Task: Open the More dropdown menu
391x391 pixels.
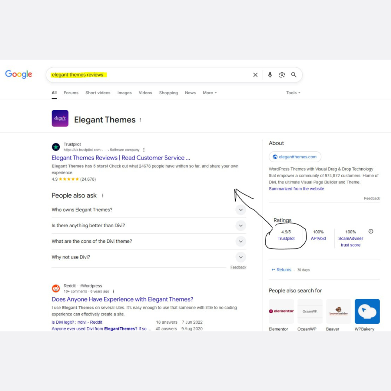Action: click(210, 93)
